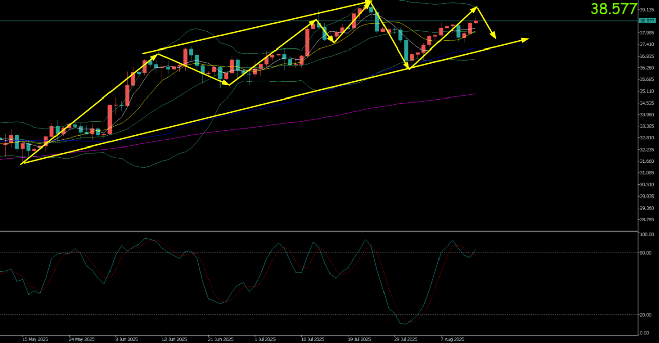Click the 100.00 oscillator scale label
This screenshot has height=343, width=659.
tap(647, 235)
